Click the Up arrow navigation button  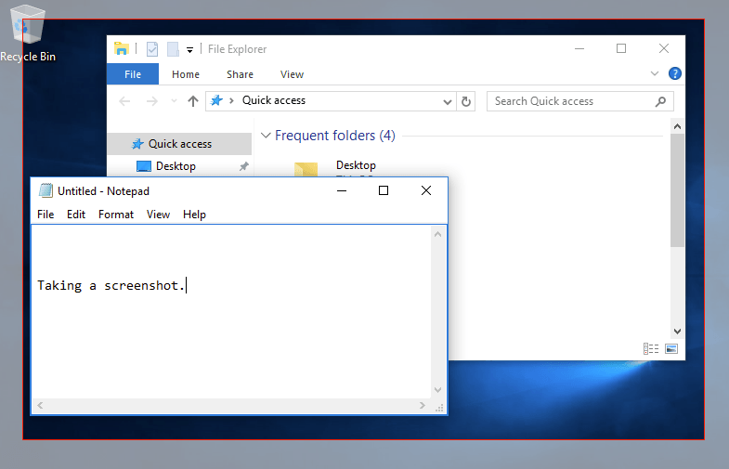coord(193,101)
